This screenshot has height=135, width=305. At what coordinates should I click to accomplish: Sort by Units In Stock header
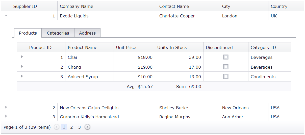pos(172,47)
